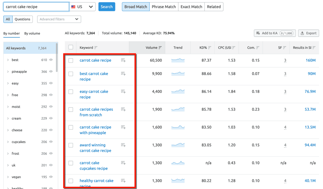
Task: Switch to the Phrase Match tab
Action: [x=163, y=6]
